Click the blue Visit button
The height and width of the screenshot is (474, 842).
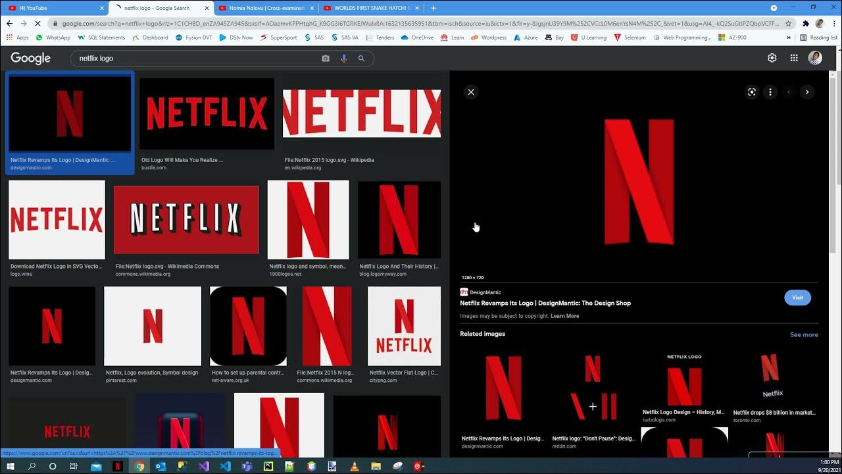click(797, 298)
